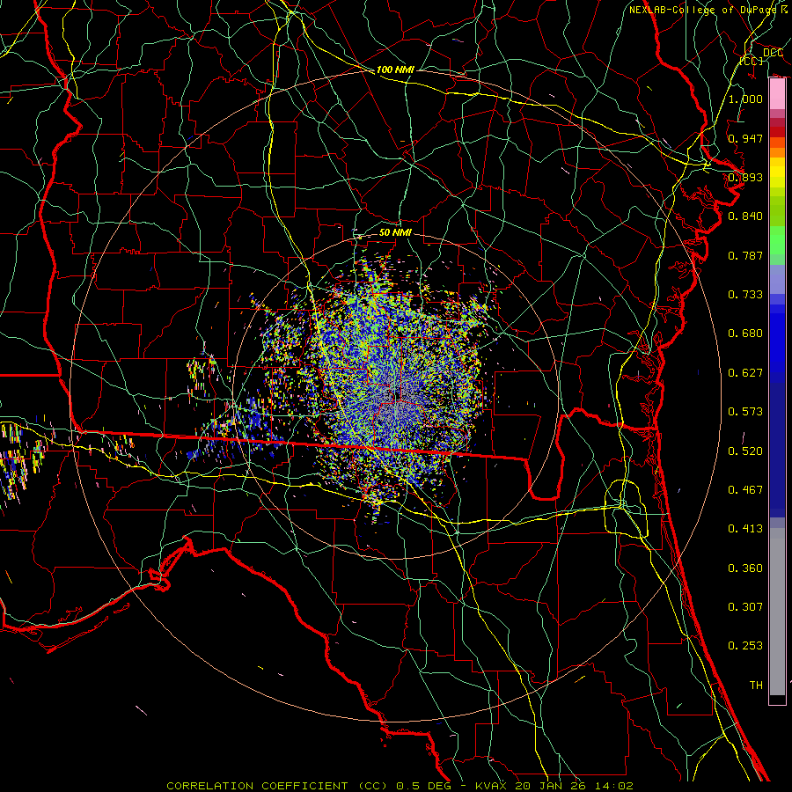This screenshot has height=792, width=792.
Task: Click the 0.680 colorbar value label
Action: (745, 333)
